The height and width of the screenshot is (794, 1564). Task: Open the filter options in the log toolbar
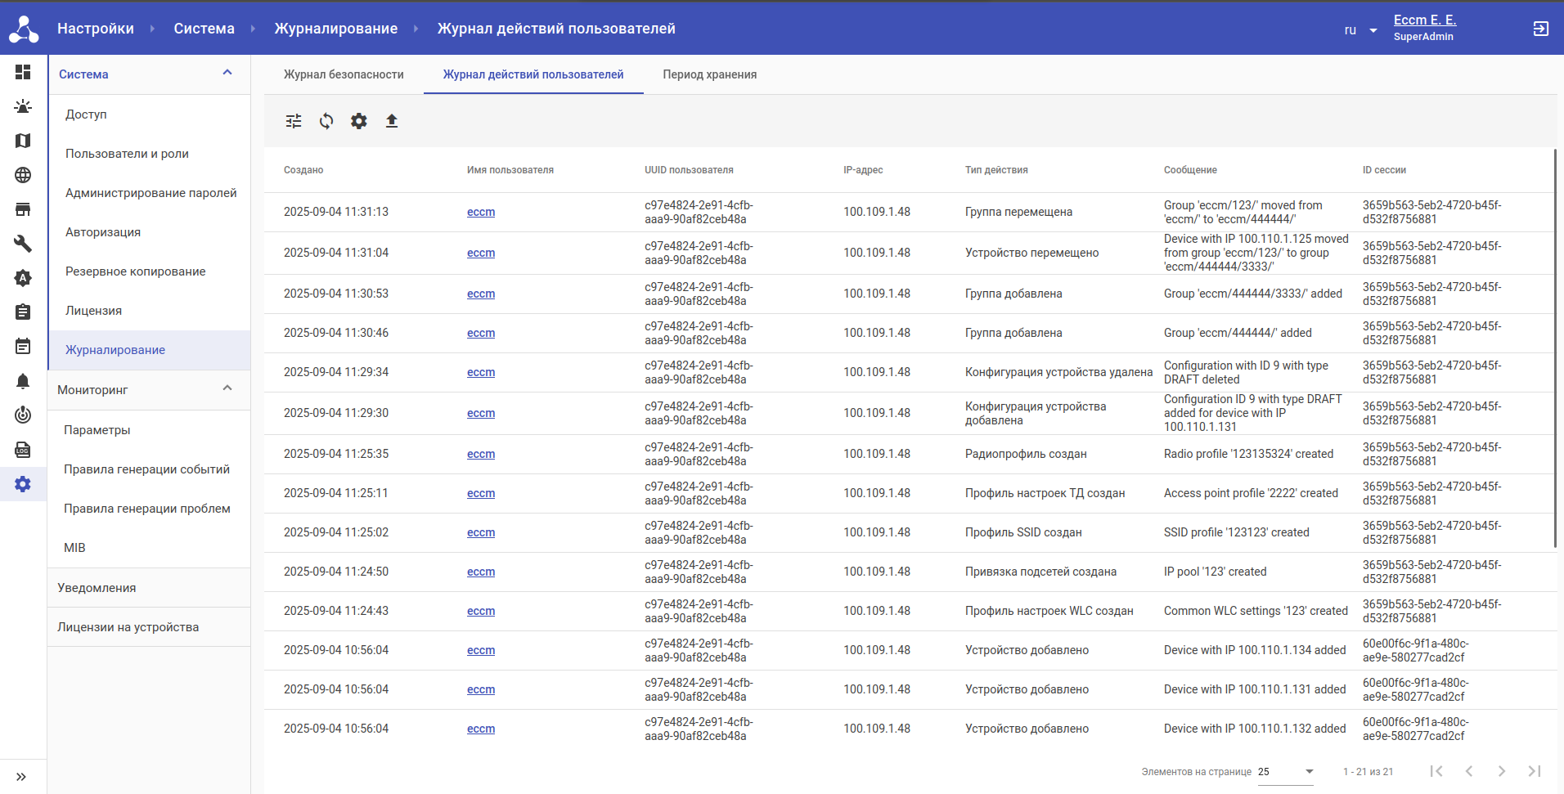tap(294, 121)
